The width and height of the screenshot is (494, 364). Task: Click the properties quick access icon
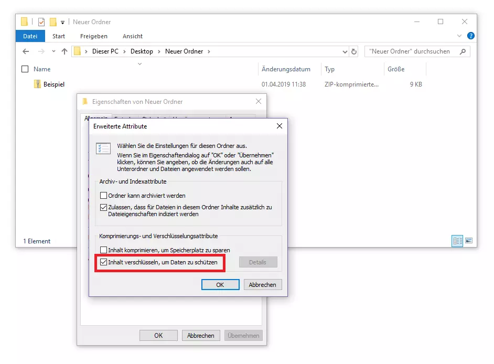tap(41, 22)
